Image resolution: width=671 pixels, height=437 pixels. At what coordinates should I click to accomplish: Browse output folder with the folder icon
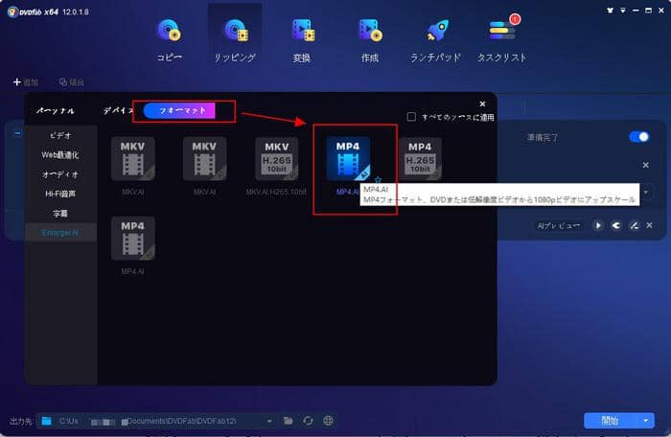(x=287, y=420)
